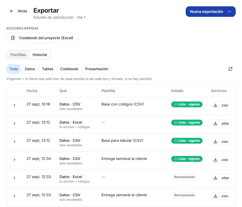
Task: Download .xlsx from 13:12 Excel export
Action: [x=221, y=123]
